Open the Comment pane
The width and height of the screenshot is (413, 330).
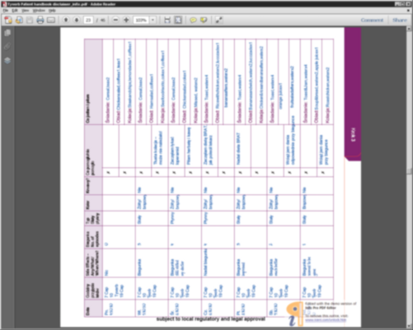[x=372, y=20]
